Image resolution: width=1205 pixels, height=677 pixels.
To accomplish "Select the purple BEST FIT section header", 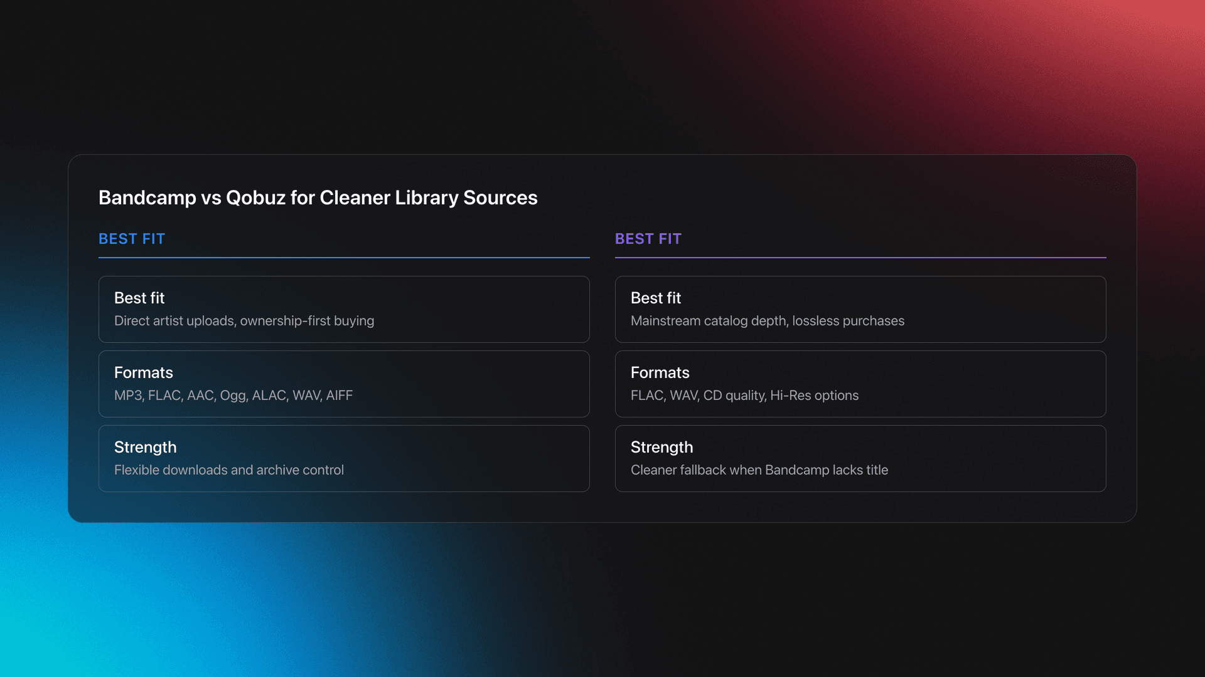I will point(648,239).
